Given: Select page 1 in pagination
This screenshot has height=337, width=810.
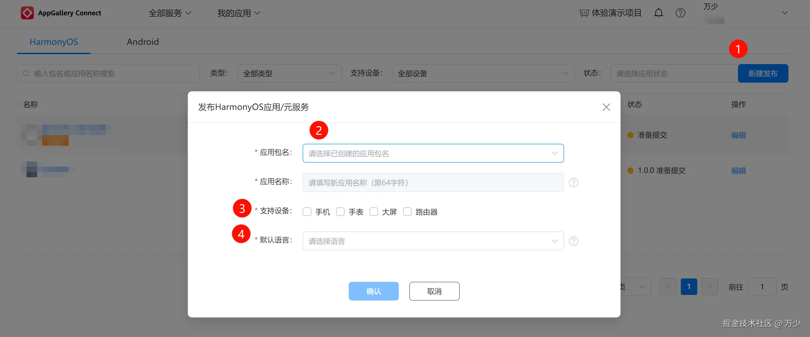Looking at the screenshot, I should tap(689, 287).
